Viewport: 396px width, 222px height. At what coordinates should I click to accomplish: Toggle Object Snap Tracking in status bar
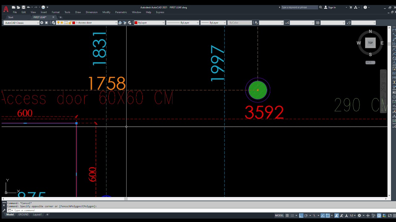(323, 216)
